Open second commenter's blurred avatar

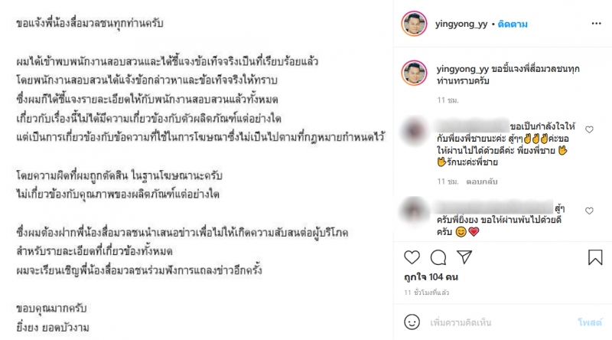414,211
